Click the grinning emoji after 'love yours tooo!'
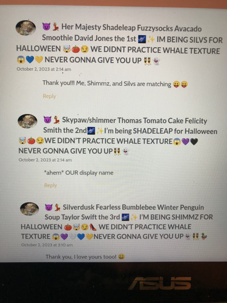 (122, 257)
